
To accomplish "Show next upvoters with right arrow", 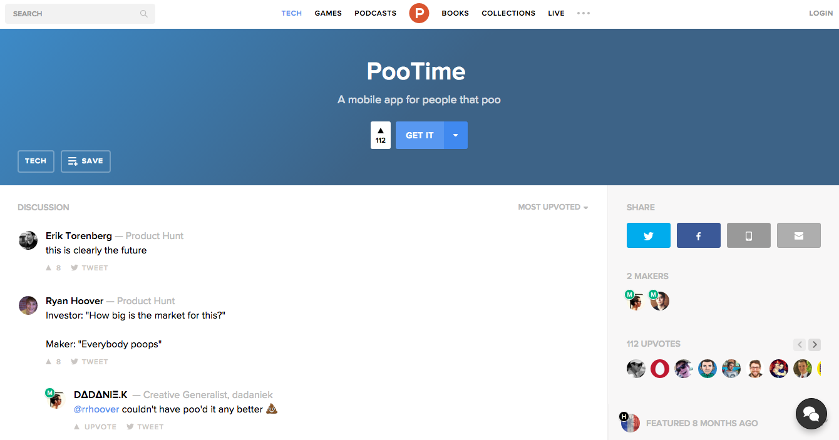I will pyautogui.click(x=815, y=344).
